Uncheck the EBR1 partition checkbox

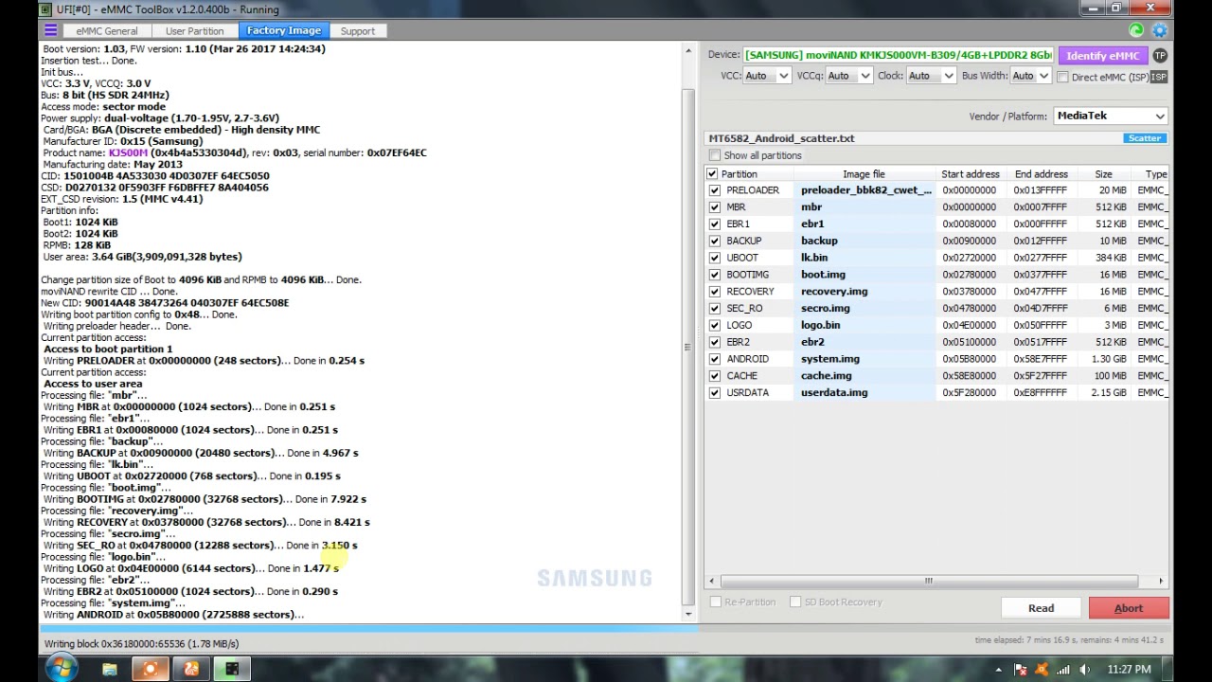click(715, 224)
